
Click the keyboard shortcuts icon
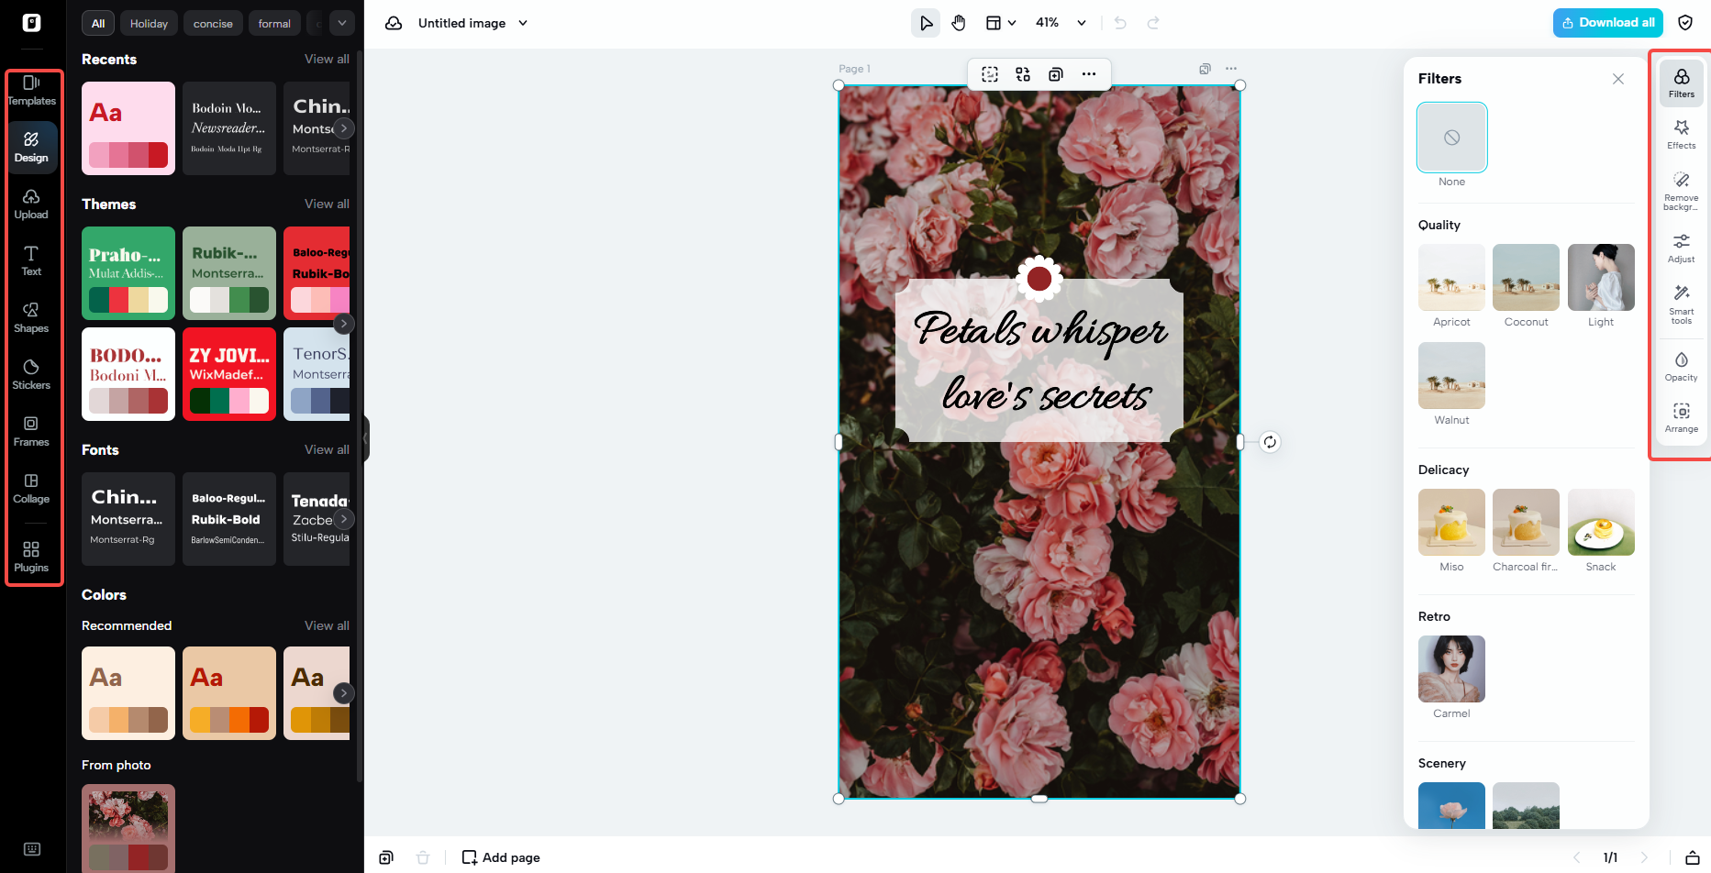(x=32, y=849)
